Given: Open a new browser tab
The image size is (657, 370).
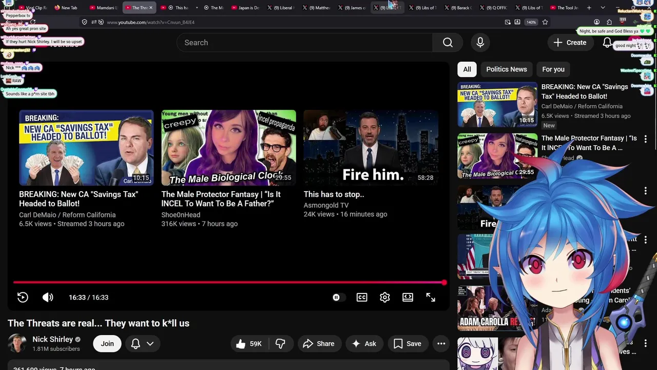Looking at the screenshot, I should click(x=589, y=8).
